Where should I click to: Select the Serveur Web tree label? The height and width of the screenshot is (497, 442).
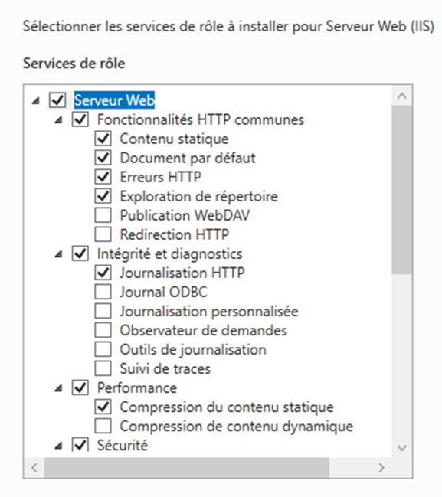click(x=114, y=100)
